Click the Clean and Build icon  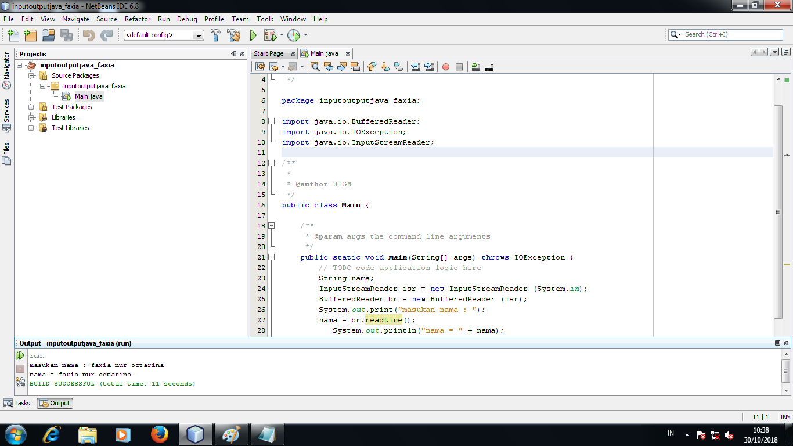(x=235, y=35)
